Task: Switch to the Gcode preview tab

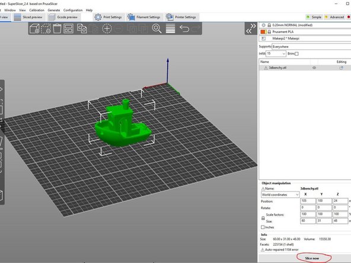Action: click(63, 17)
